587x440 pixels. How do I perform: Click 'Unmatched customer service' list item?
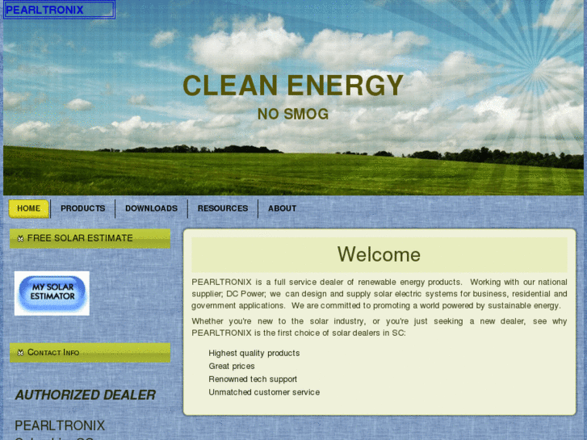point(264,392)
